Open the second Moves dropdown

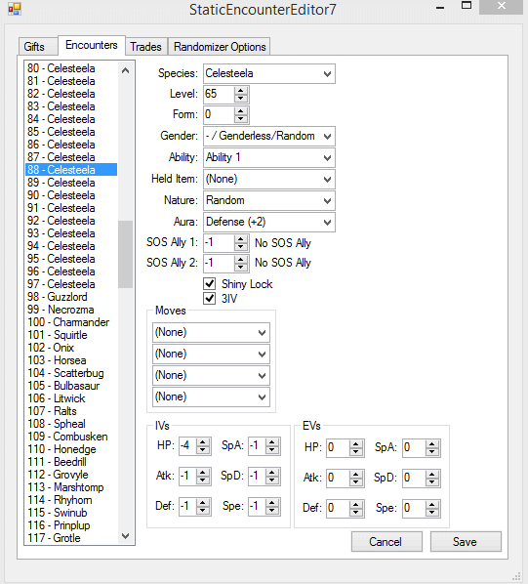click(262, 355)
